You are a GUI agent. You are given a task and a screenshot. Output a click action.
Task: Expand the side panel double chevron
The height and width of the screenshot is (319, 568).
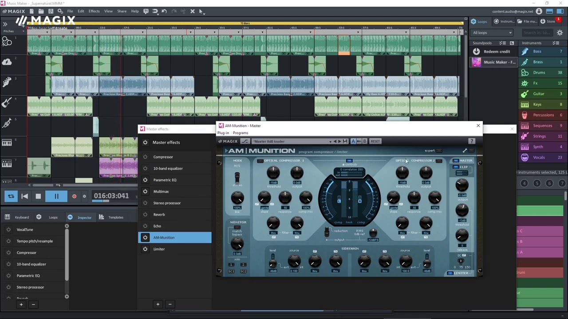click(5, 24)
